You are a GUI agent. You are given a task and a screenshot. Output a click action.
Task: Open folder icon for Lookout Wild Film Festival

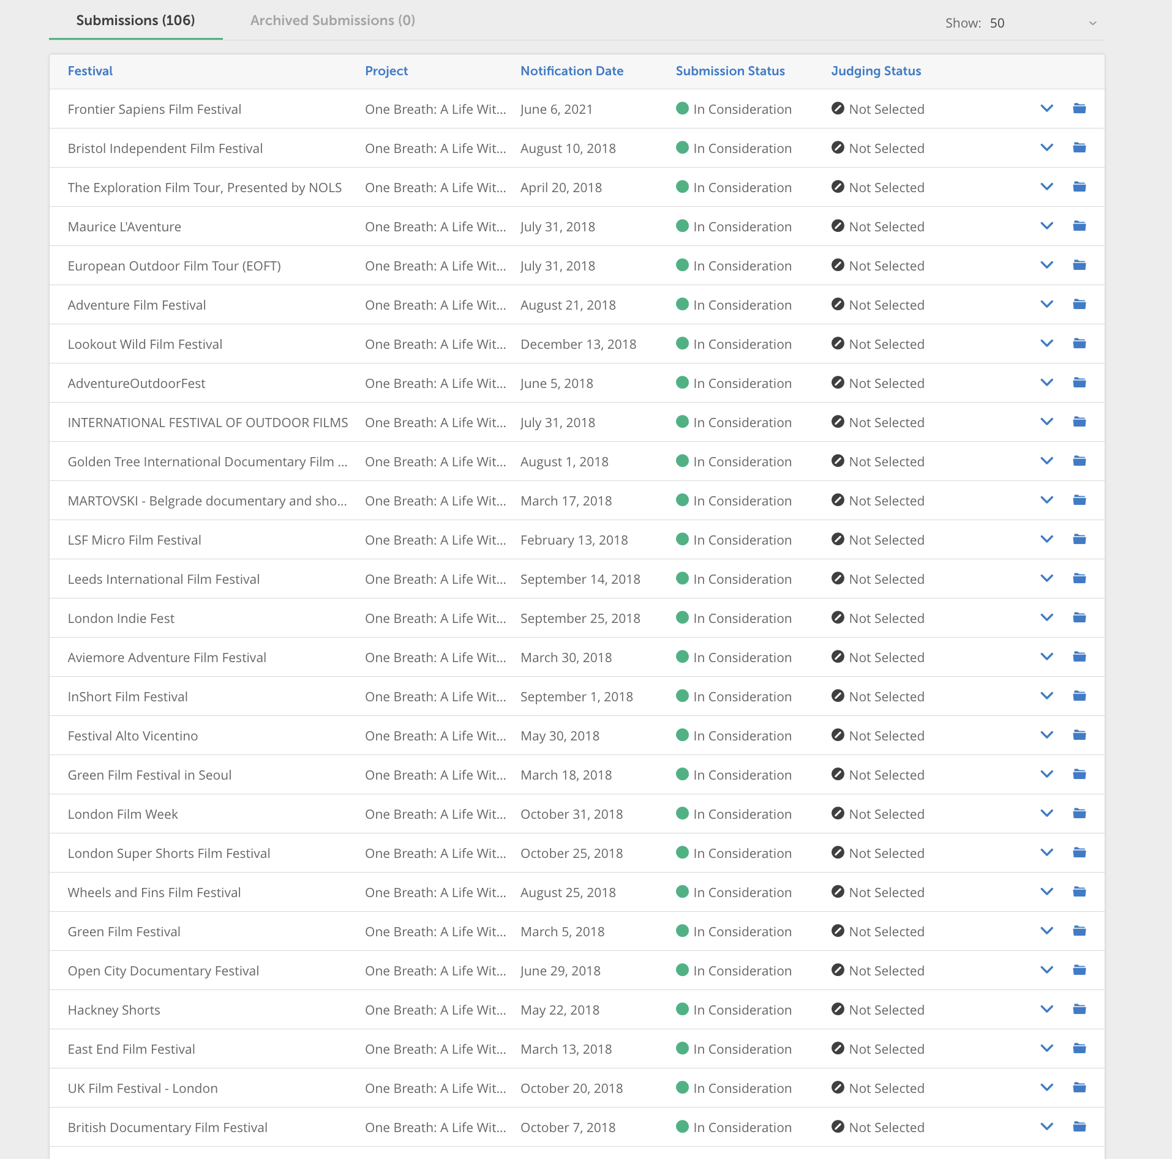tap(1080, 343)
